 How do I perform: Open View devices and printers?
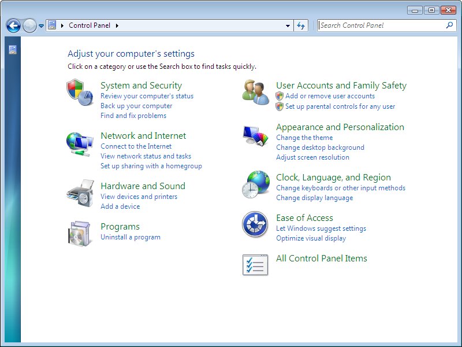(139, 197)
